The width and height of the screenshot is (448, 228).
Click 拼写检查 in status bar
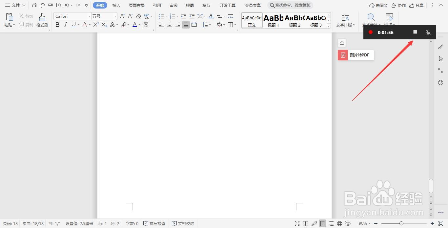[x=154, y=223]
